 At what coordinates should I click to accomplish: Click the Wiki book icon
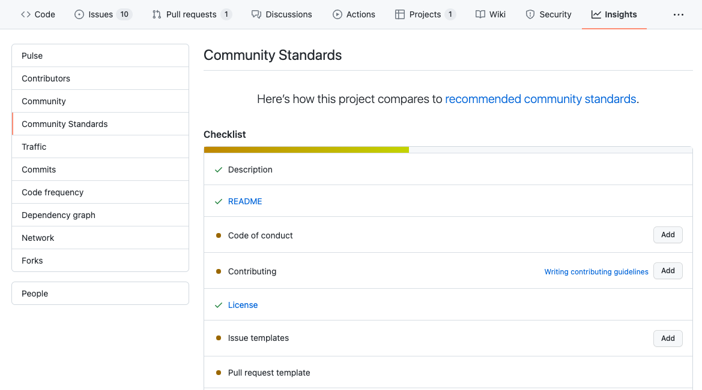coord(480,14)
